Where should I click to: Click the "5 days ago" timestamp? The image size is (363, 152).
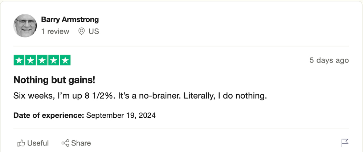(329, 60)
